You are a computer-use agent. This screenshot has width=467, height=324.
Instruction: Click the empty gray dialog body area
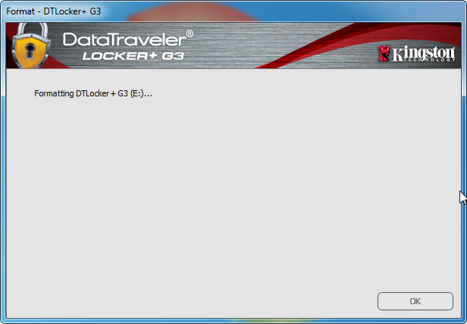[232, 193]
